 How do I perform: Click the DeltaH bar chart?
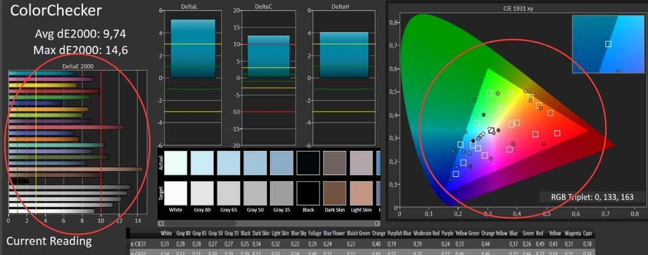pos(344,77)
